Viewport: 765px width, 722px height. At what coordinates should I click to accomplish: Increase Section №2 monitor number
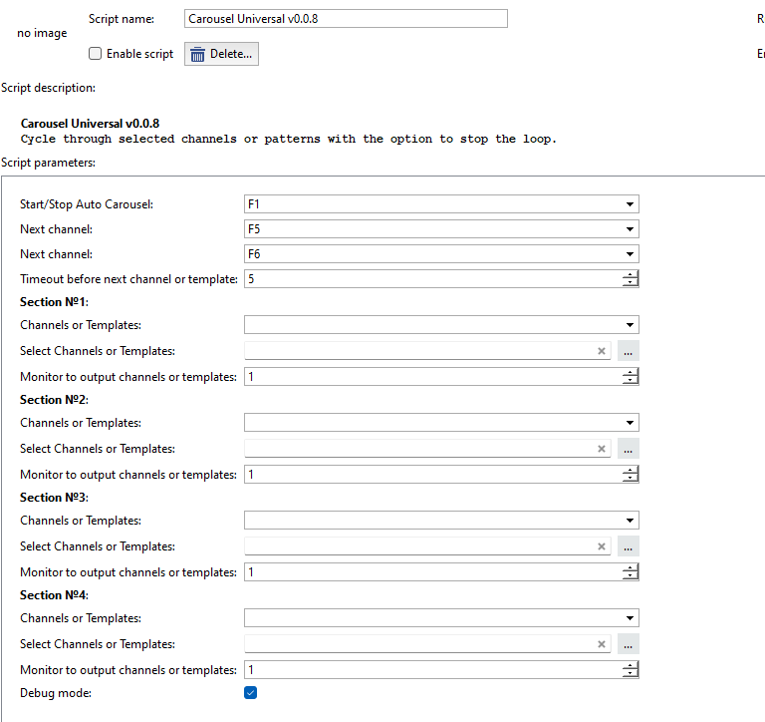631,470
